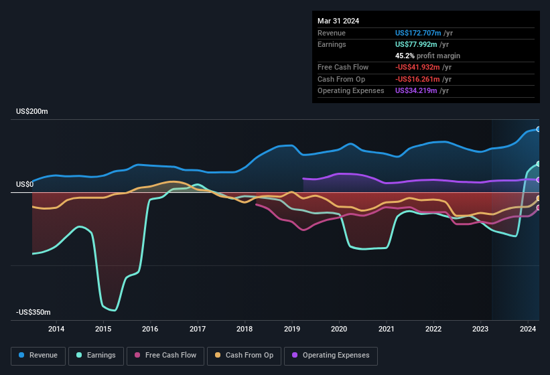Click the teal Earnings endpoint marker
Screen dimensions: 550x375
539,164
